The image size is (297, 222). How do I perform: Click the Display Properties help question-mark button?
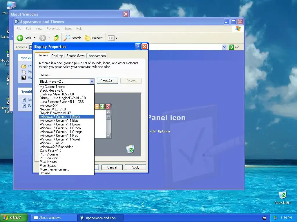tap(138, 47)
